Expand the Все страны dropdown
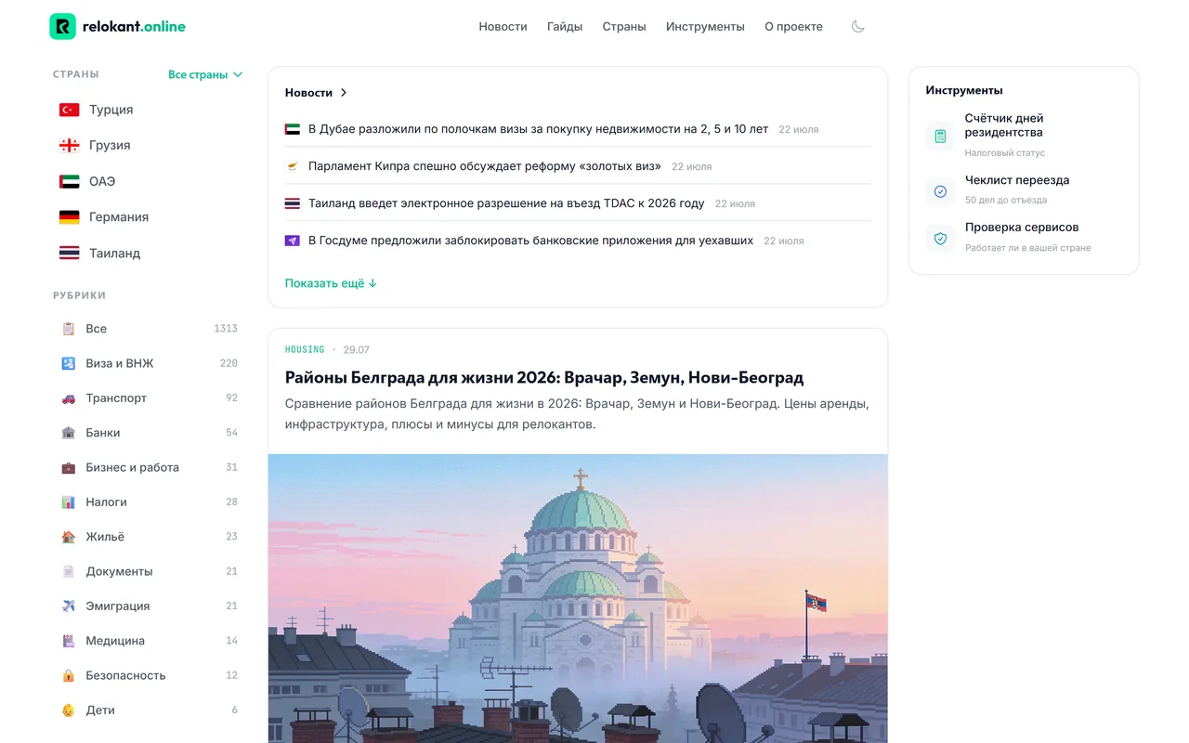This screenshot has width=1189, height=743. 205,74
